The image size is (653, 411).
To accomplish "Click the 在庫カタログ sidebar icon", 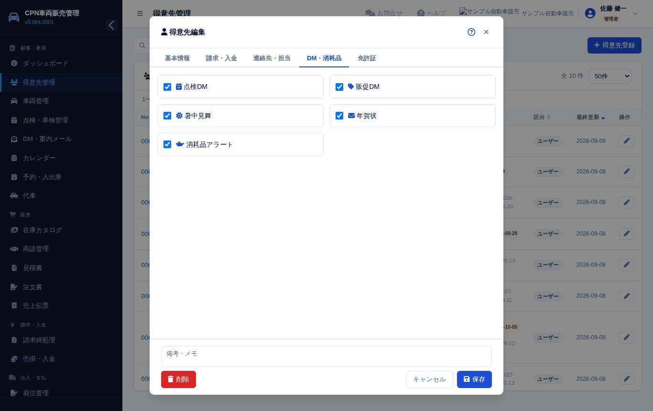I will click(x=14, y=230).
